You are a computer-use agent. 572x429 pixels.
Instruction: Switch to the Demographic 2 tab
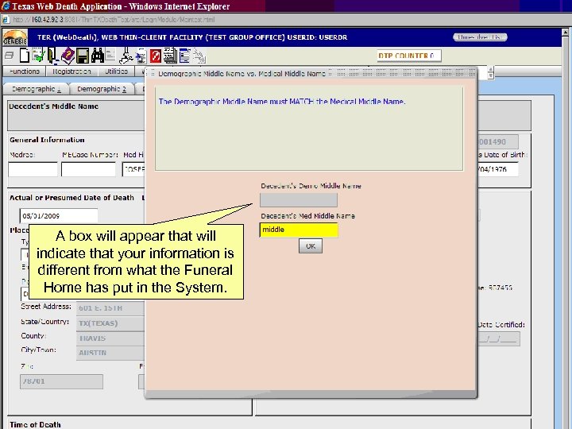pyautogui.click(x=102, y=89)
